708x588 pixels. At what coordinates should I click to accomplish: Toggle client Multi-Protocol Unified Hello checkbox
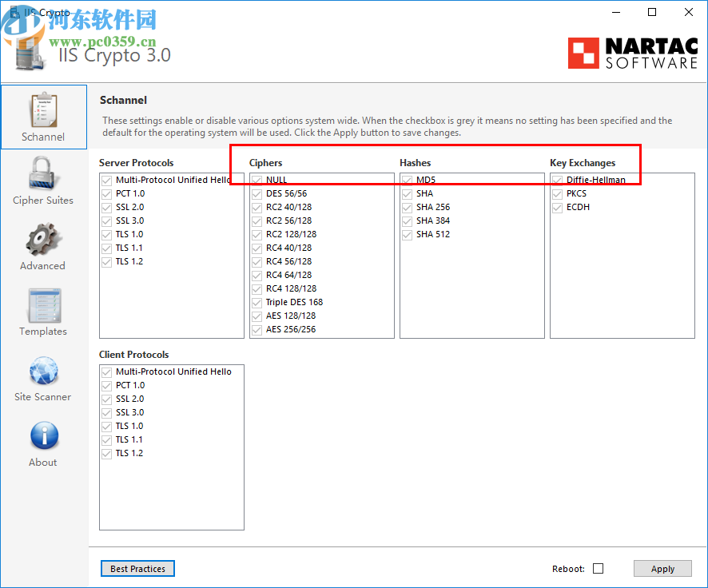pos(106,372)
